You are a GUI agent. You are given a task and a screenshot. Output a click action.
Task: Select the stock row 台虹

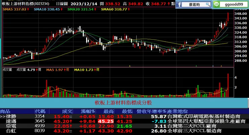[x=124, y=131]
